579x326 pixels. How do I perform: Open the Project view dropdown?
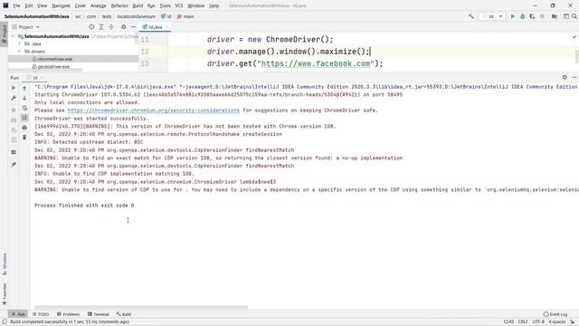point(26,27)
